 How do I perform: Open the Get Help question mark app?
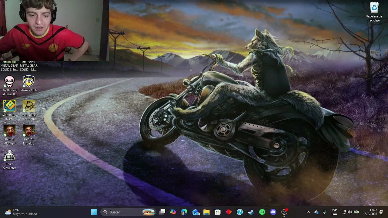click(x=240, y=212)
